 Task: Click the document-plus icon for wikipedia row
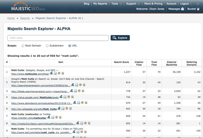[x=63, y=108]
